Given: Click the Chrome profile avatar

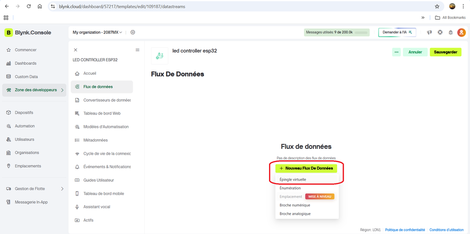Looking at the screenshot, I should (452, 6).
